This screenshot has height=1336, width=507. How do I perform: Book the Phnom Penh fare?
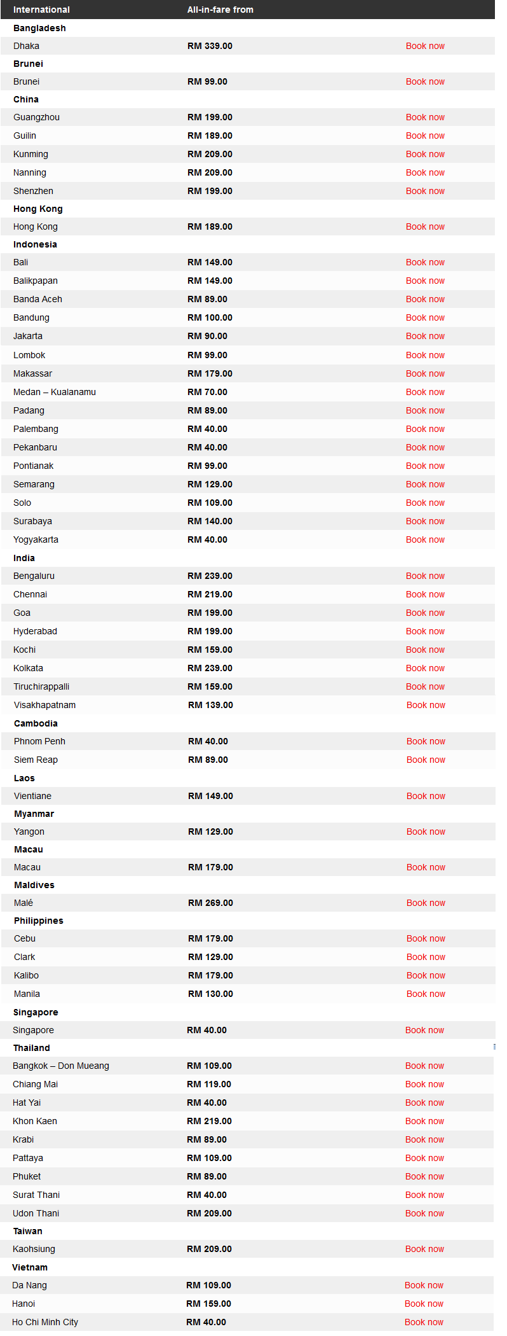click(426, 741)
